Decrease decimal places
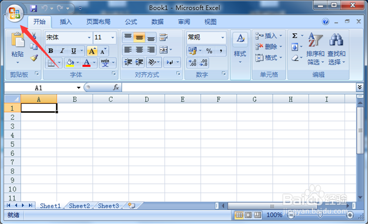 click(x=203, y=63)
